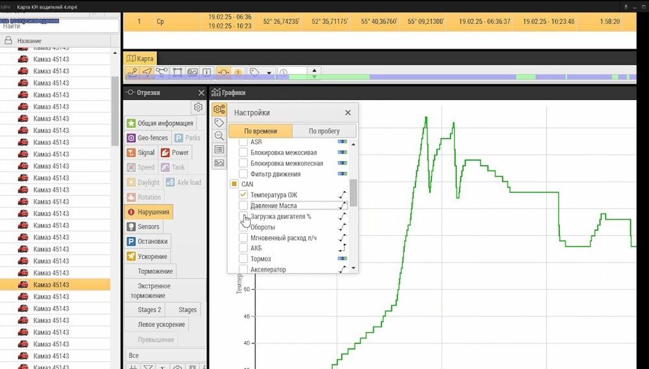Screen dimensions: 649x369
Task: Select the Карта tab
Action: [140, 58]
